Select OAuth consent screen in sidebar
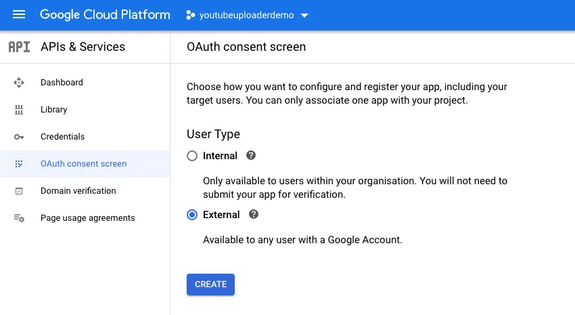 click(85, 164)
